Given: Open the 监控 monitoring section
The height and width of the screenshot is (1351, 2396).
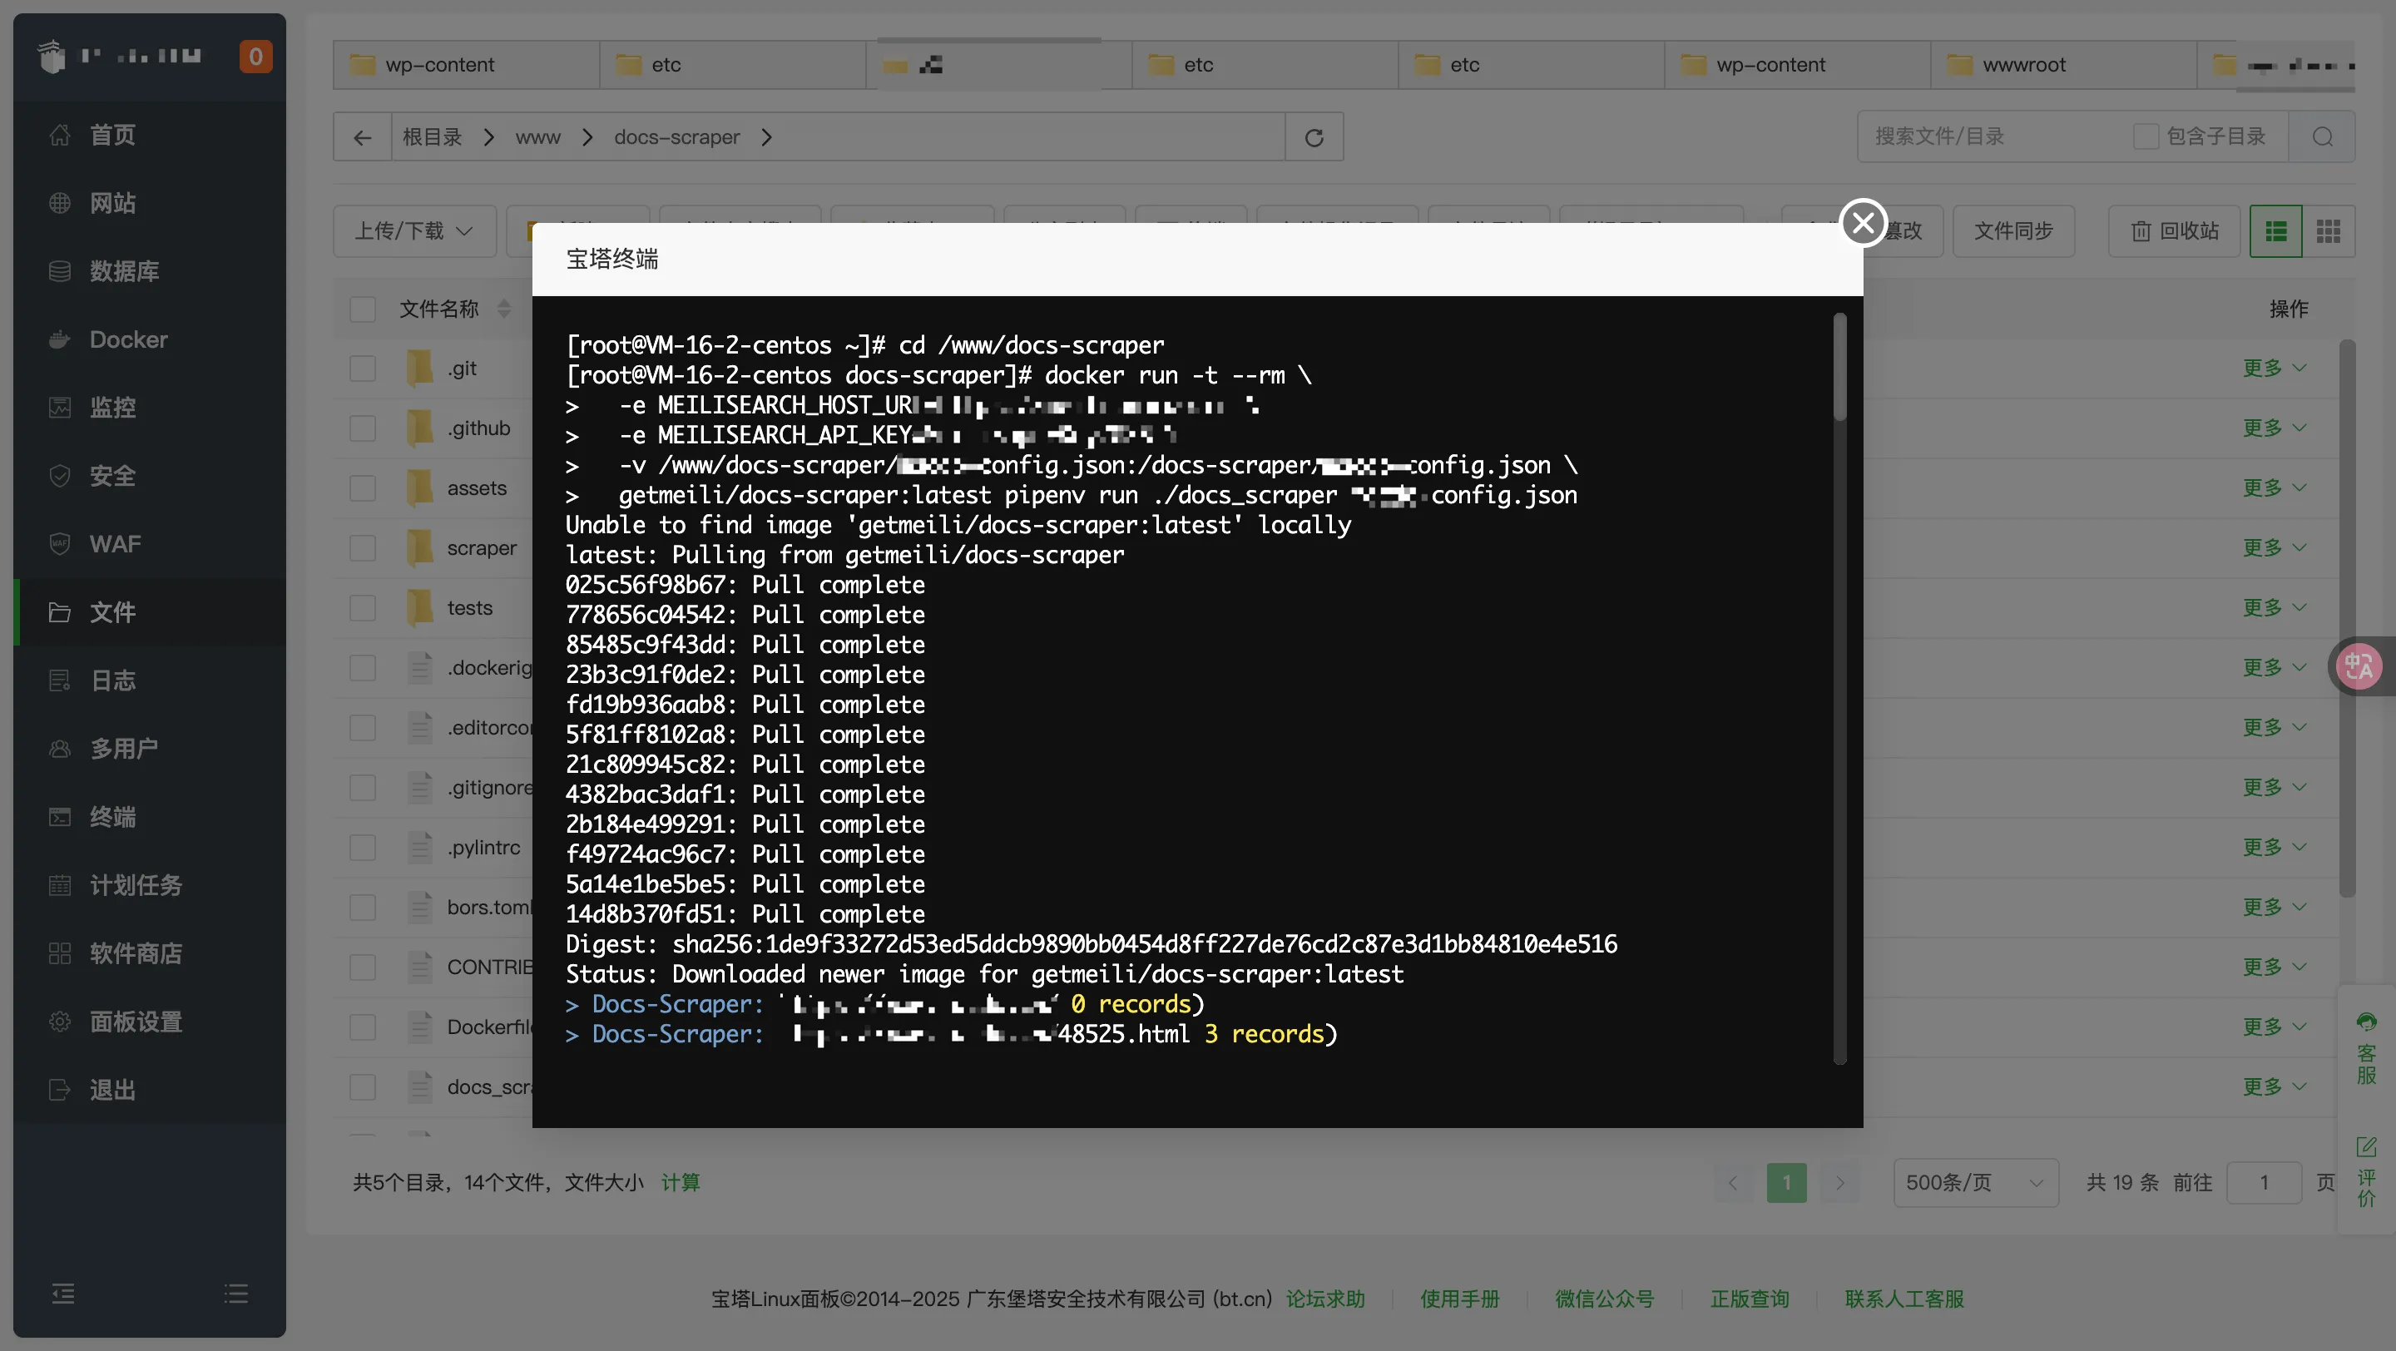Looking at the screenshot, I should point(149,408).
